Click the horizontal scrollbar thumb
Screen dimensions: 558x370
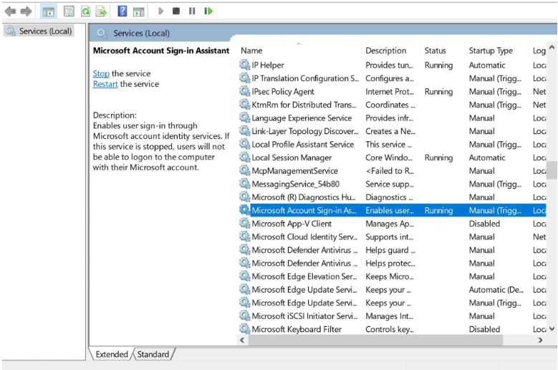click(375, 340)
